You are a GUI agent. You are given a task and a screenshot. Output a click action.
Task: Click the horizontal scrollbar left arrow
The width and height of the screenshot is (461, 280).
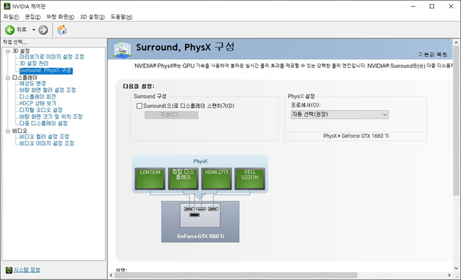[x=111, y=275]
